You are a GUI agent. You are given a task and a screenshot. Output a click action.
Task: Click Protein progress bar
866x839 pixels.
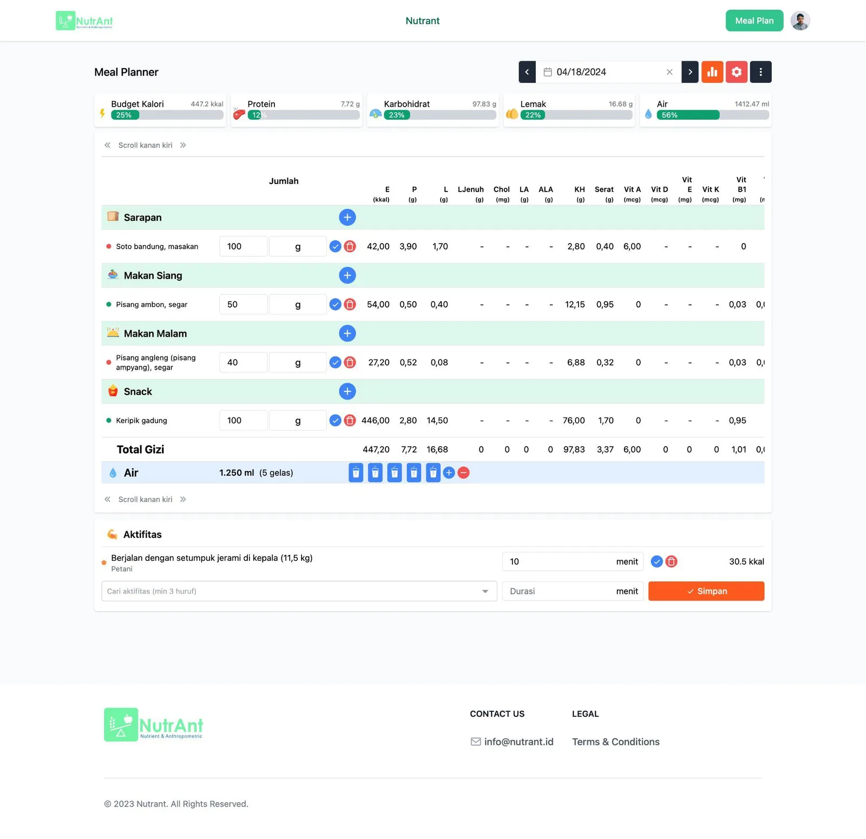tap(304, 115)
